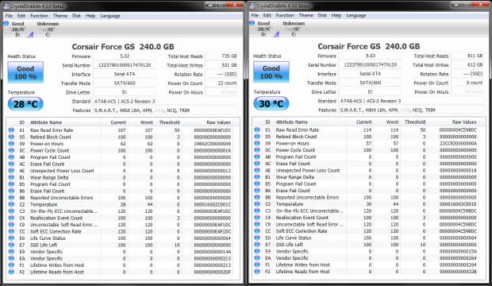Click status icon of SSD Life Left, right
The width and height of the screenshot is (492, 286).
tap(257, 245)
